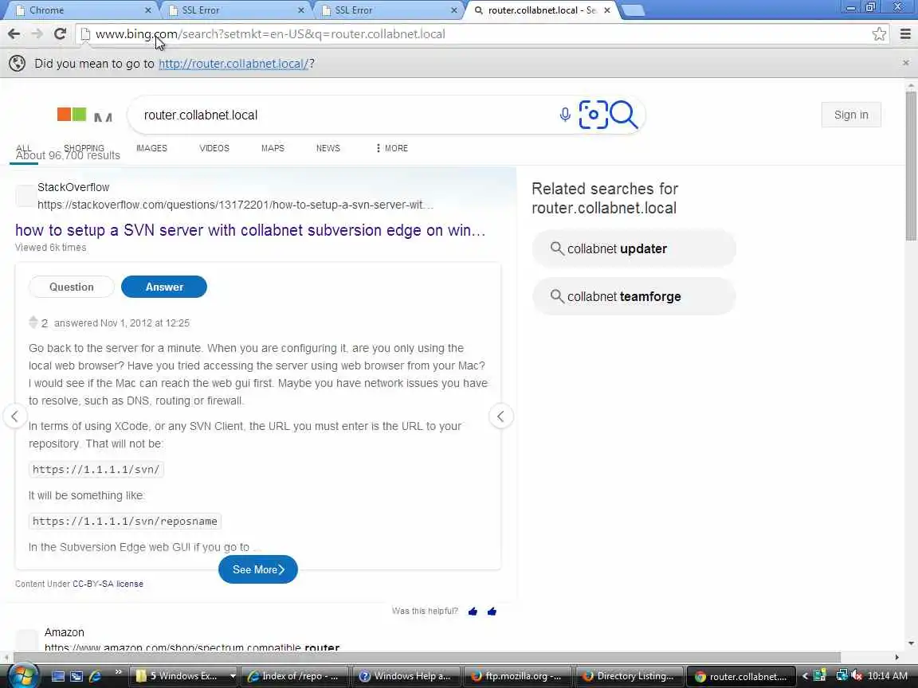Select the MAPS search category
The width and height of the screenshot is (918, 688).
coord(273,148)
